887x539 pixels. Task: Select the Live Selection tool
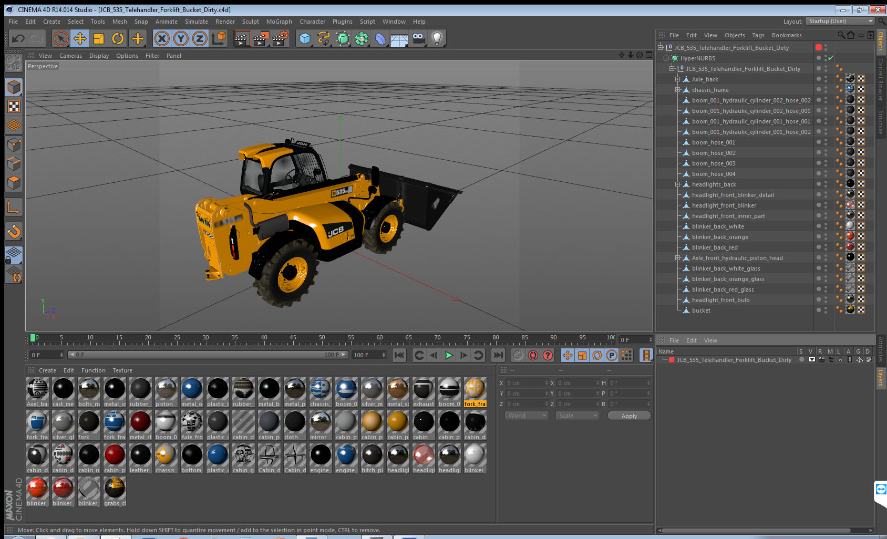point(61,38)
